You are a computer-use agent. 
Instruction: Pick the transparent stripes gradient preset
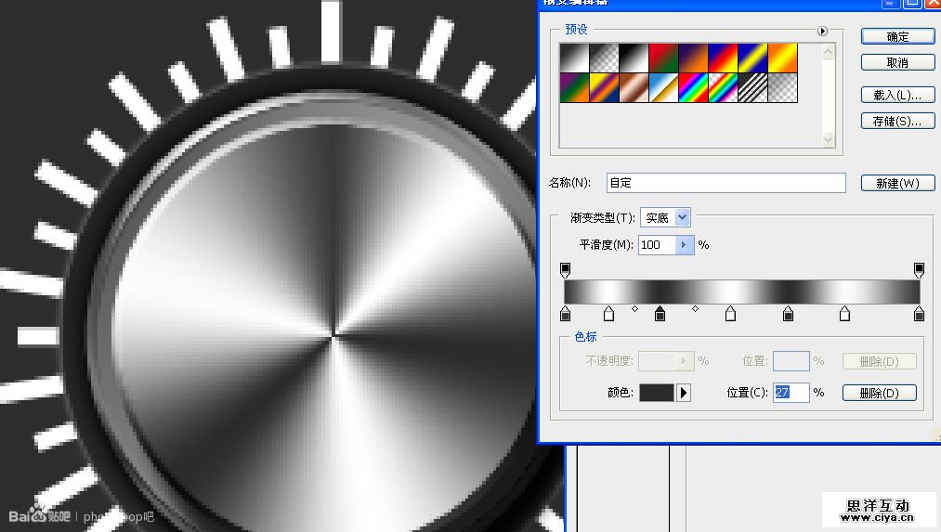[x=752, y=88]
